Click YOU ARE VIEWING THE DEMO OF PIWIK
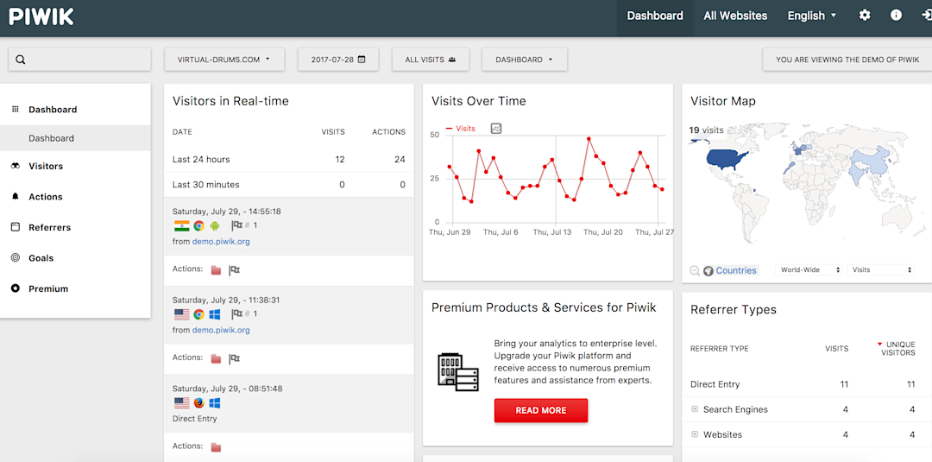Screen dimensions: 932x462 click(x=847, y=60)
